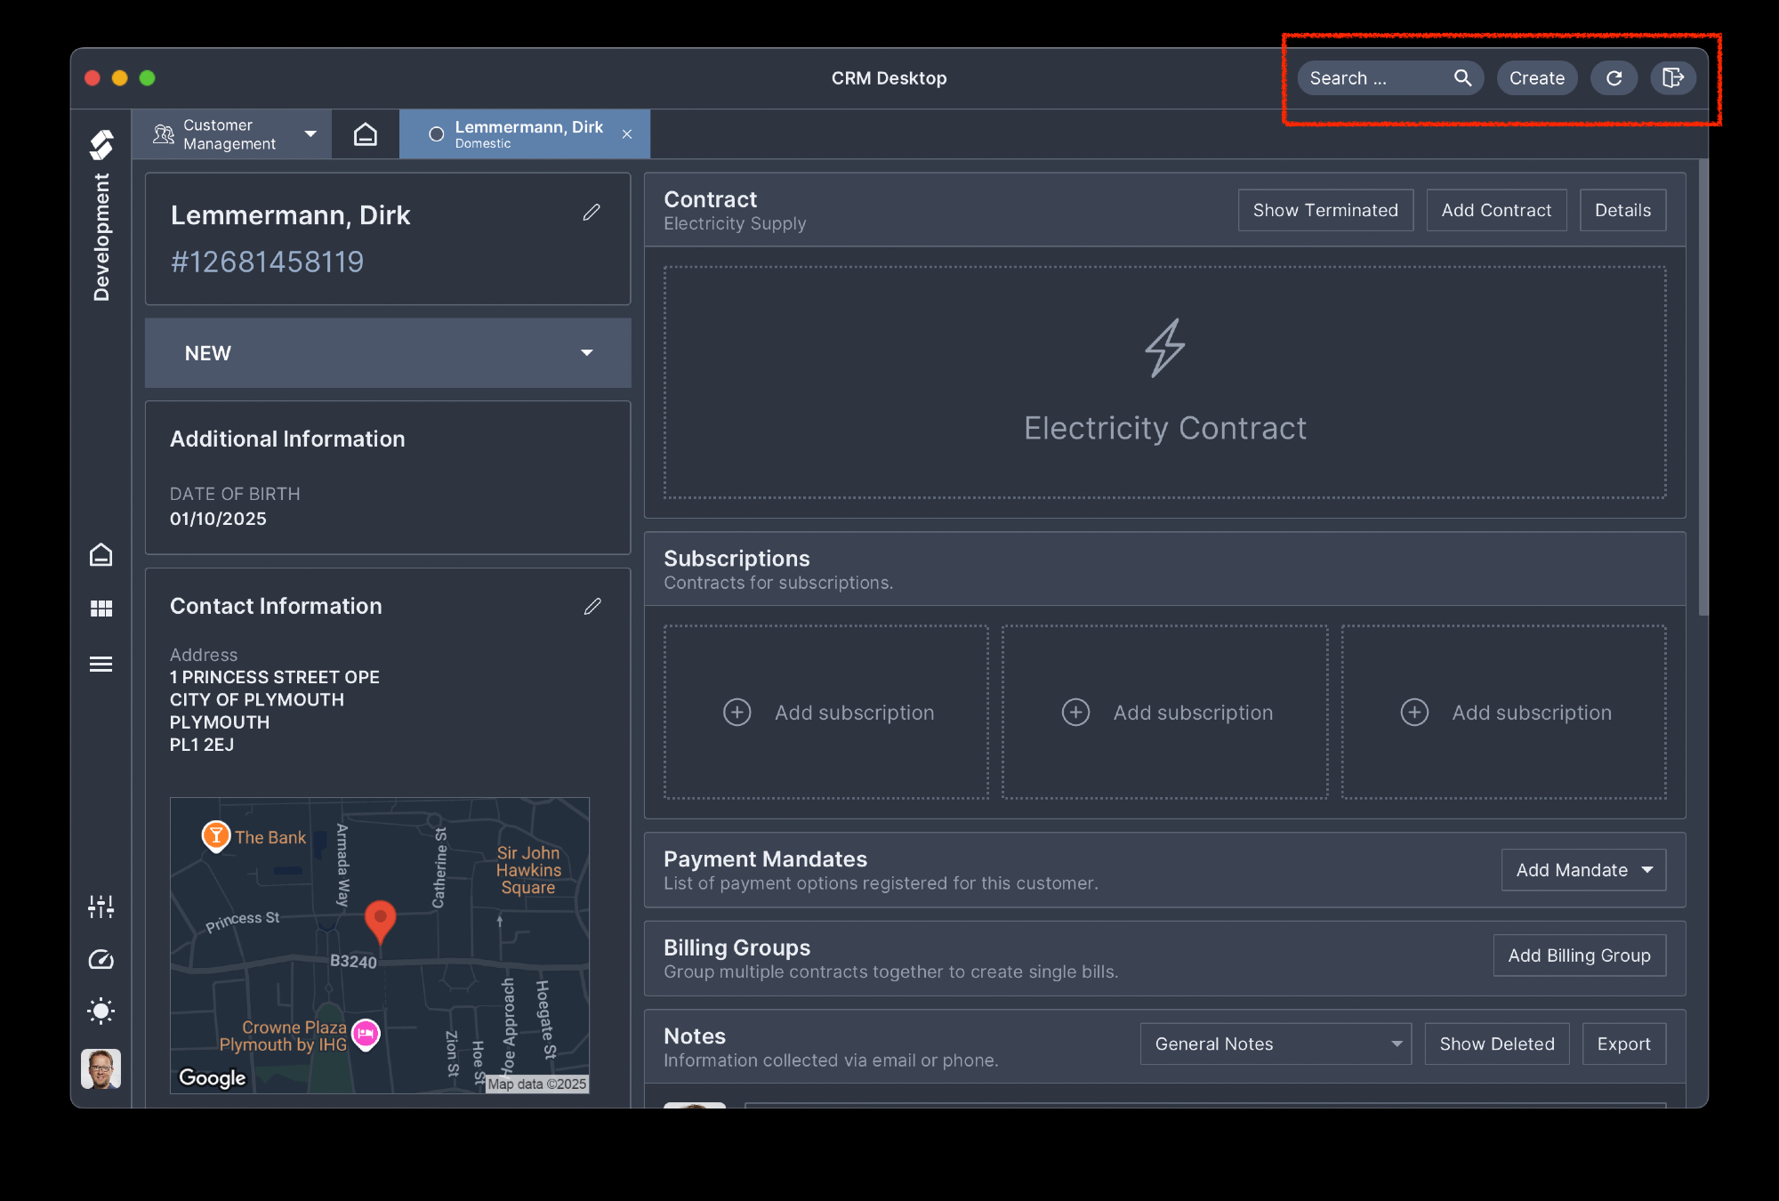Click the magnifier search icon
Image resolution: width=1779 pixels, height=1201 pixels.
click(x=1462, y=78)
